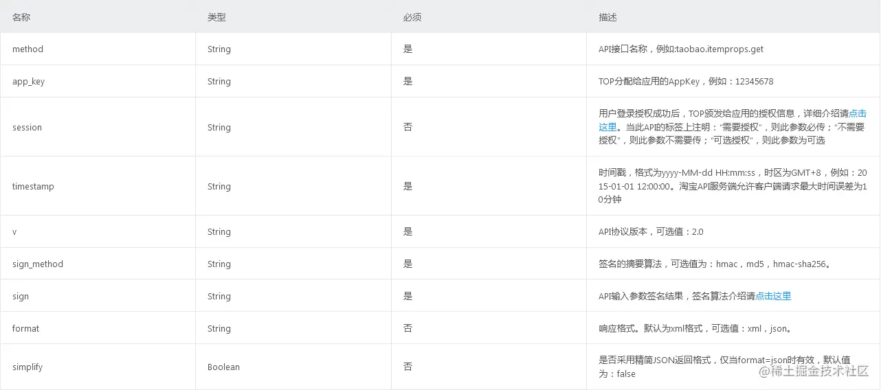The height and width of the screenshot is (390, 881).
Task: Click the Boolean type in simplify row
Action: click(223, 367)
